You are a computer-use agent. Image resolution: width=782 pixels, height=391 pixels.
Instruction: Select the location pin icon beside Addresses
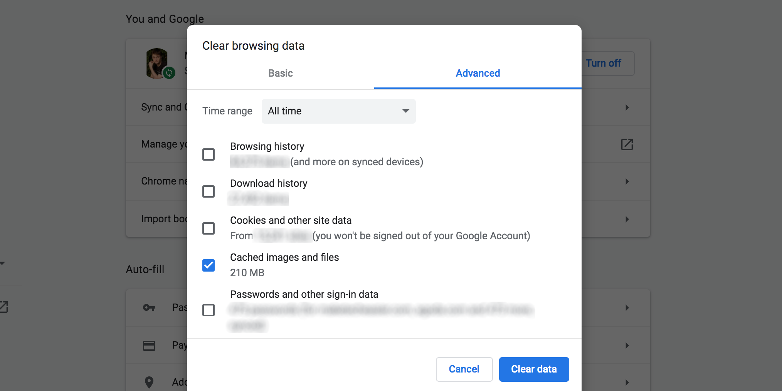click(149, 382)
